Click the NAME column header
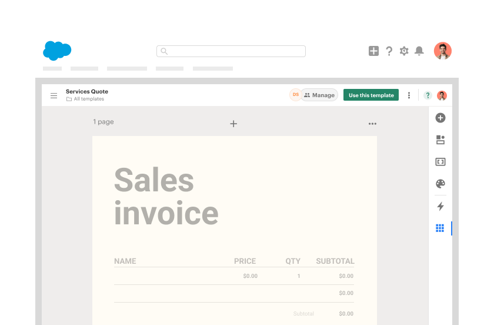The image size is (494, 325). coord(125,261)
